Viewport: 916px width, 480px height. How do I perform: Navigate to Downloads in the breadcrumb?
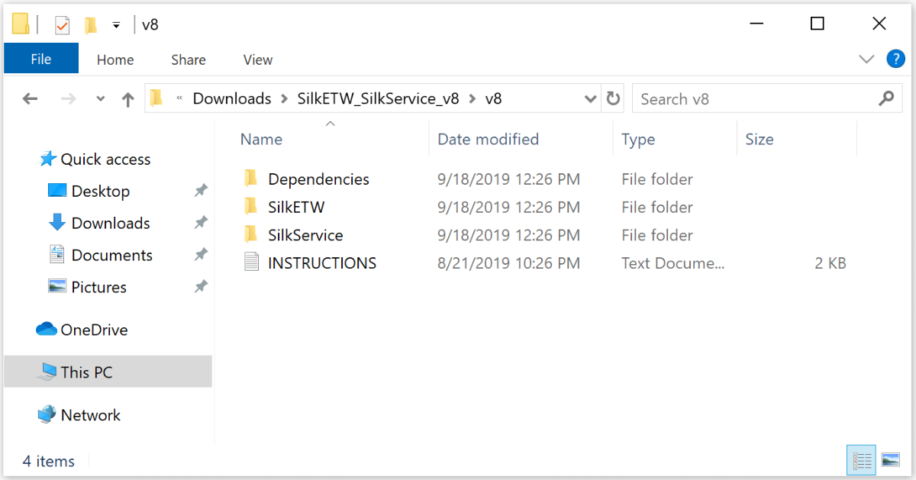coord(232,98)
